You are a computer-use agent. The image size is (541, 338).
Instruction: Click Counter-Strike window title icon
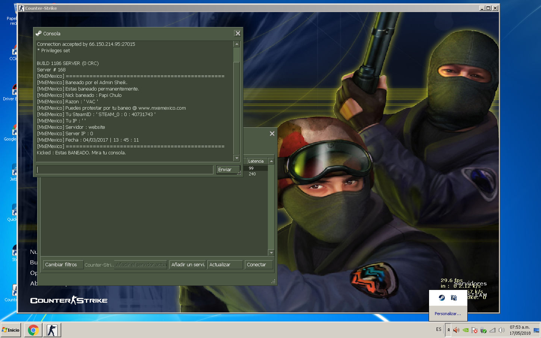(x=21, y=8)
